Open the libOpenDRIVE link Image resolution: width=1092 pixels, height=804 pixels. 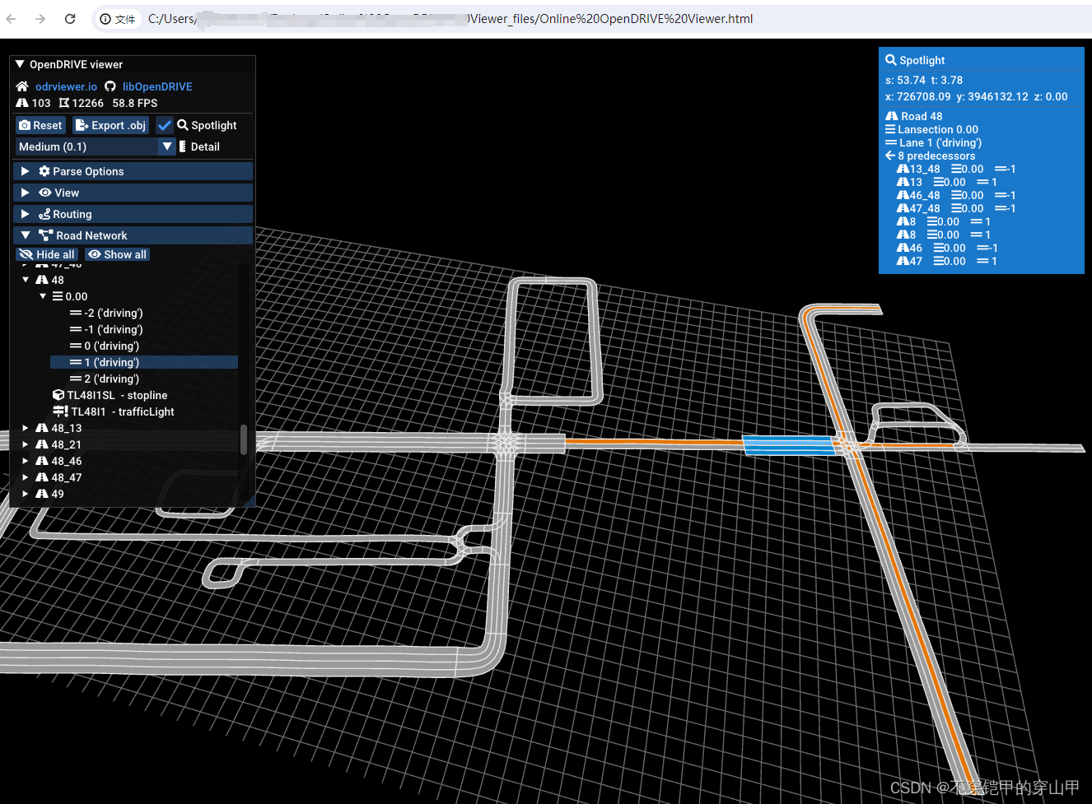(x=157, y=86)
